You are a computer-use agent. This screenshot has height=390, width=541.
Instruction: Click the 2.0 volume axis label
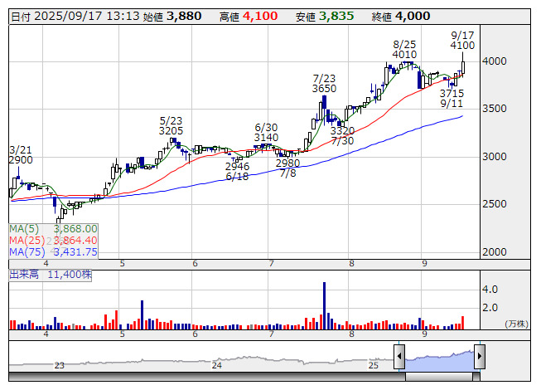pos(490,308)
